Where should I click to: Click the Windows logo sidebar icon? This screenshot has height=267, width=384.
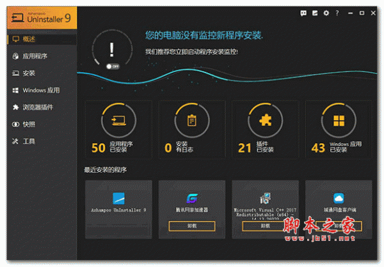tap(15, 90)
